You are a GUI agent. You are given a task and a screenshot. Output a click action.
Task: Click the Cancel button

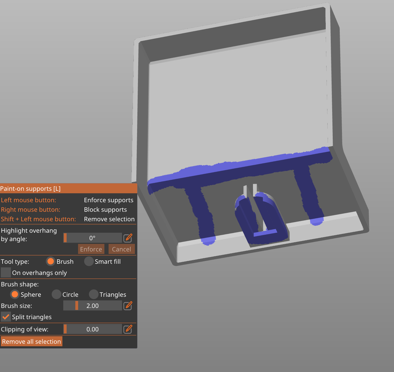point(121,249)
